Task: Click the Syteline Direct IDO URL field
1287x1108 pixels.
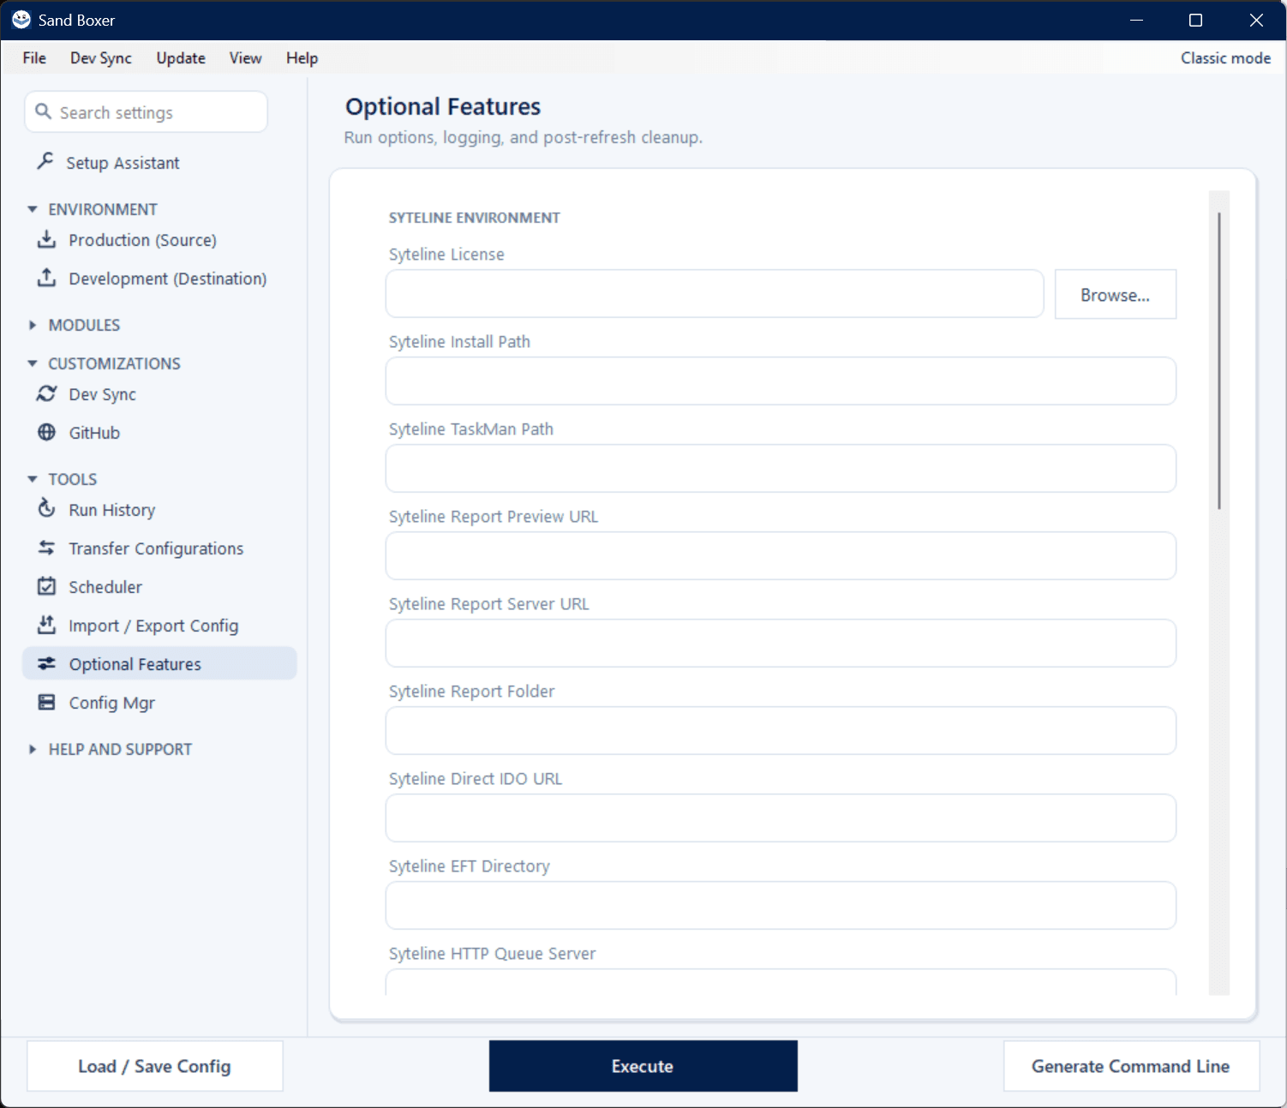Action: coord(781,818)
